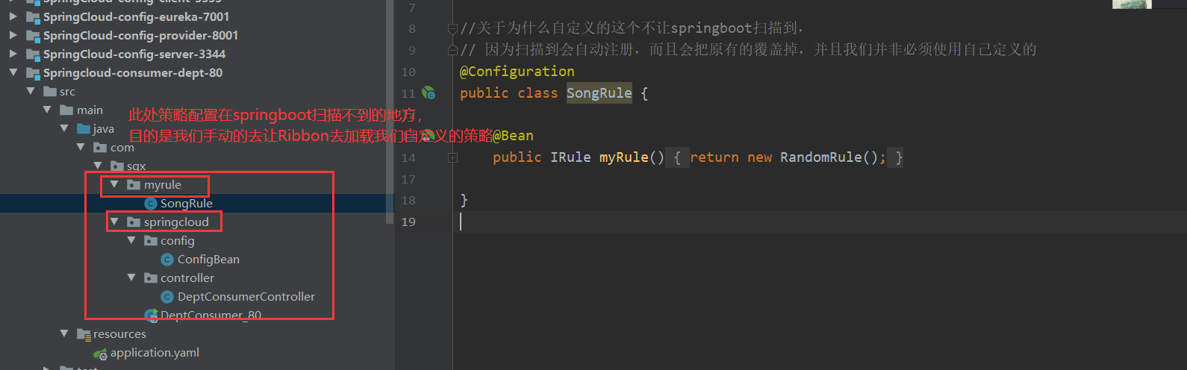Image resolution: width=1187 pixels, height=370 pixels.
Task: Click the IRule return type
Action: [x=570, y=157]
